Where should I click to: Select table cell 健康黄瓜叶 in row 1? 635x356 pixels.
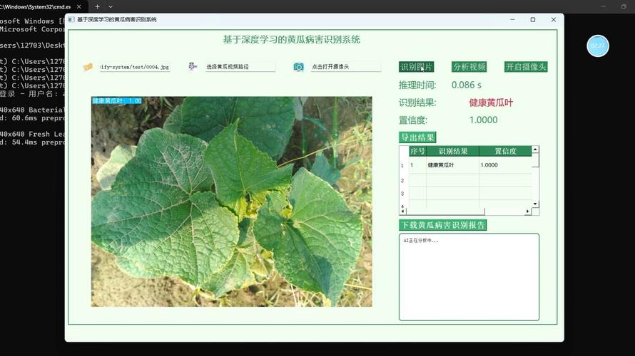coord(453,165)
